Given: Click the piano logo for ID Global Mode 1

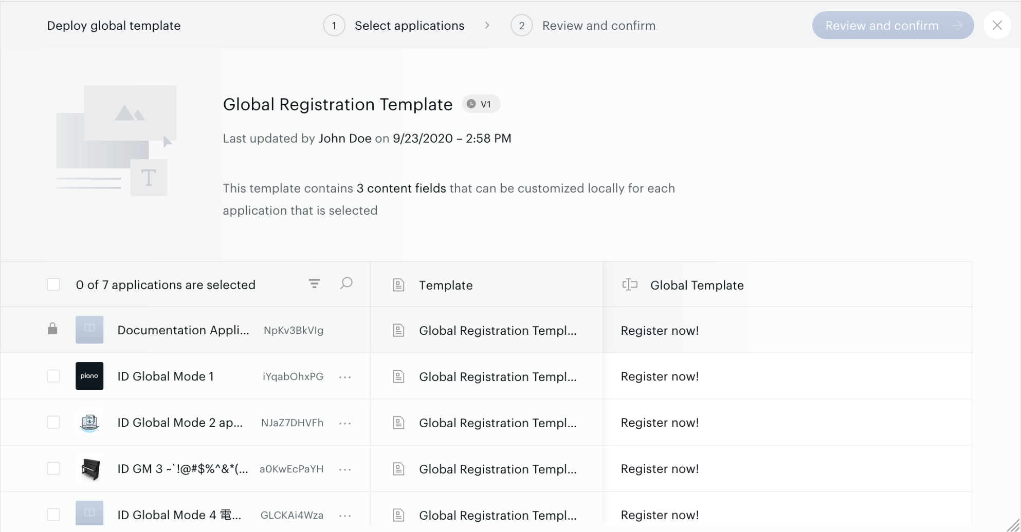Looking at the screenshot, I should click(x=89, y=376).
